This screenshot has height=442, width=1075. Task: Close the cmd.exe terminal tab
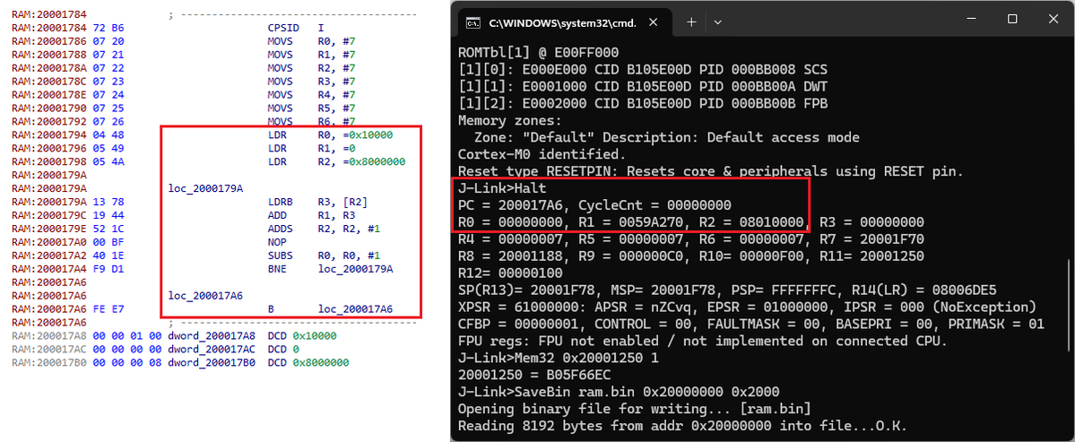point(654,22)
